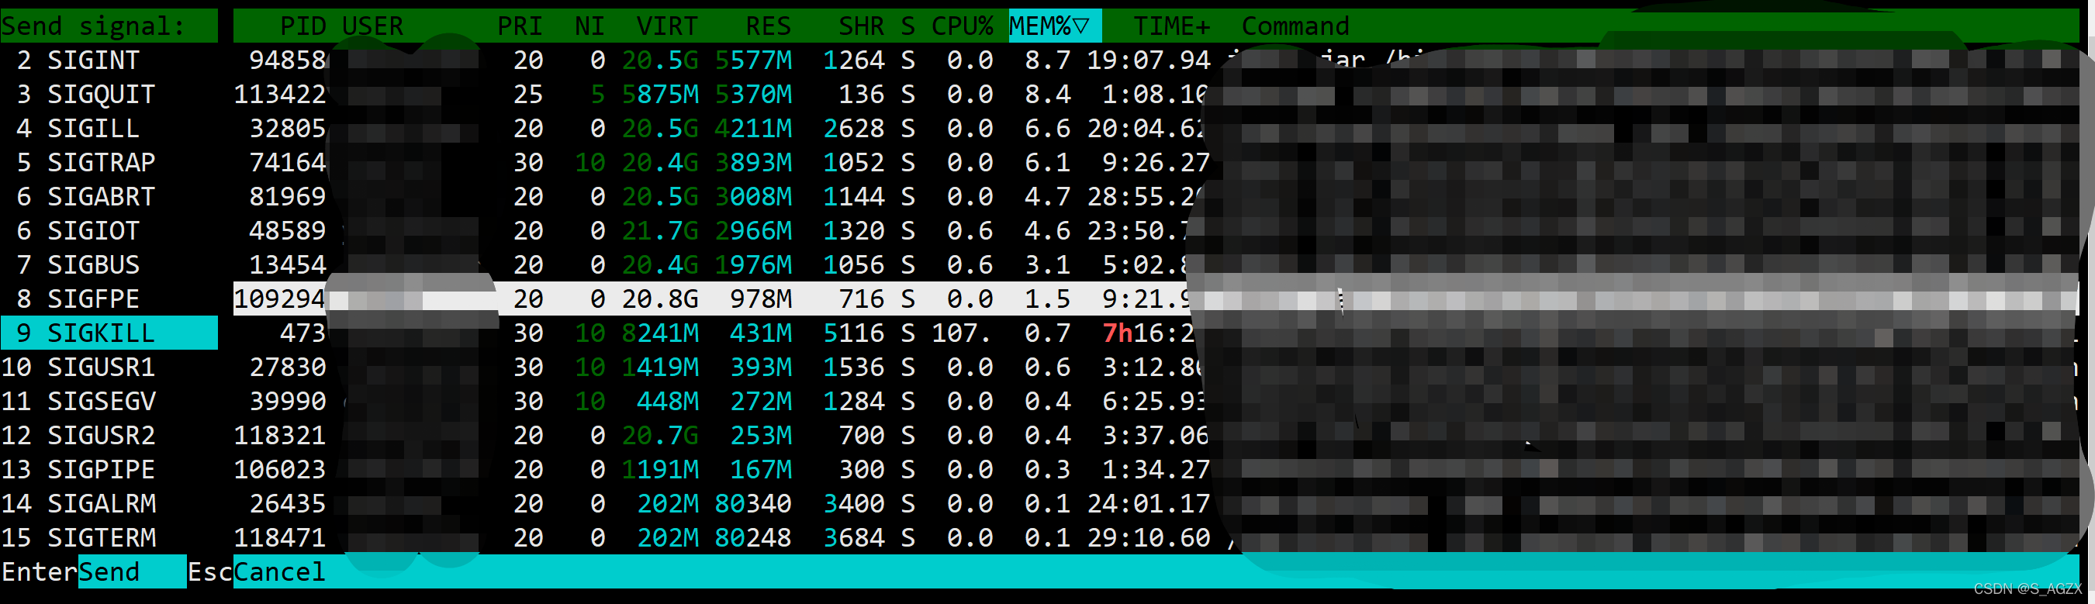Select process row with PID 39990
Viewport: 2095px width, 604px height.
(1156, 402)
